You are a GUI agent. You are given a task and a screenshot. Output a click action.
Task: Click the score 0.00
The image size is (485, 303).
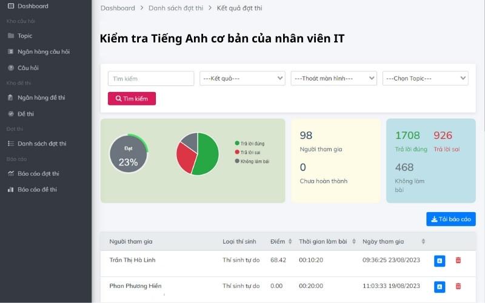tap(276, 286)
